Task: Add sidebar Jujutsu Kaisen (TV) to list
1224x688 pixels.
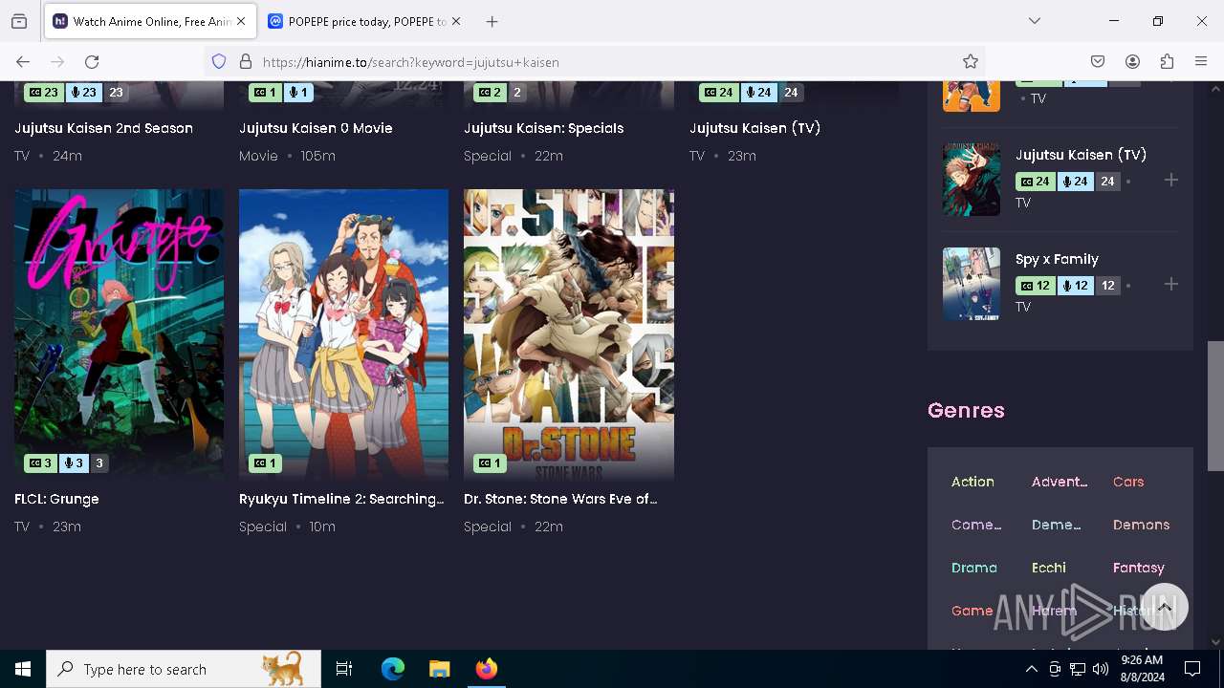Action: tap(1171, 180)
